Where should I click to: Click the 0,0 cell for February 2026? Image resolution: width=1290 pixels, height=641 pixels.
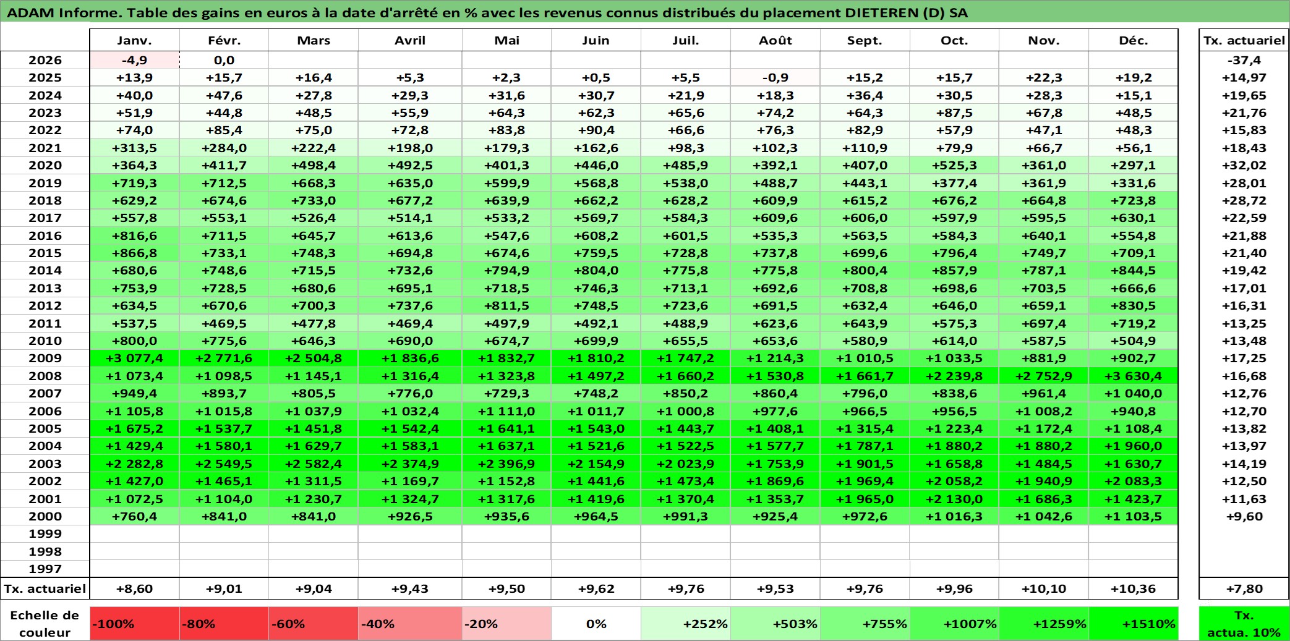click(224, 60)
